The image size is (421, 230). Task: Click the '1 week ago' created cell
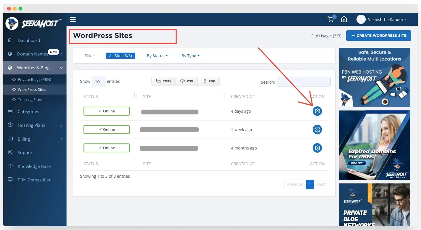(x=242, y=130)
